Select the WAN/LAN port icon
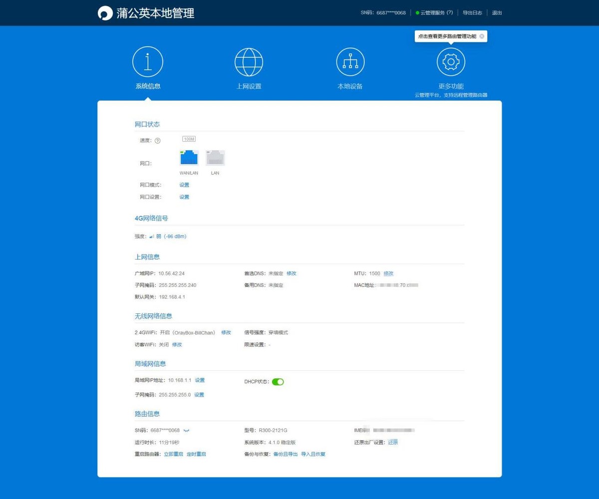Image resolution: width=599 pixels, height=499 pixels. (189, 157)
